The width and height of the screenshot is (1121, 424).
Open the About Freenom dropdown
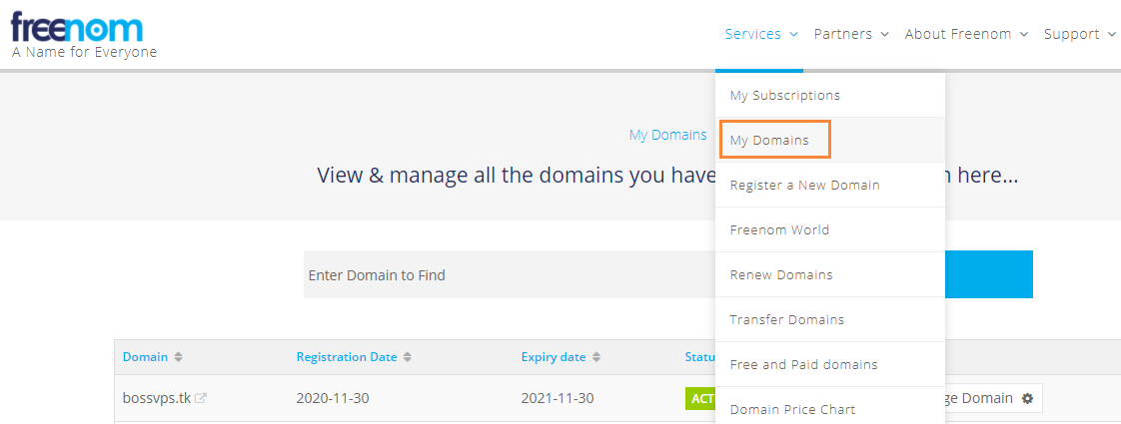coord(965,34)
